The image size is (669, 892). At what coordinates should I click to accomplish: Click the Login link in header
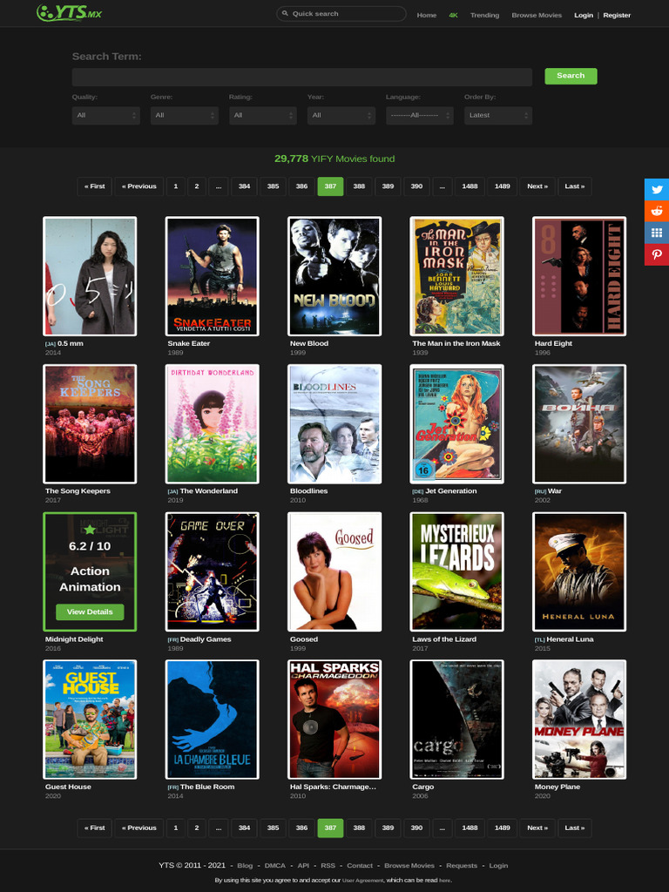tap(584, 16)
